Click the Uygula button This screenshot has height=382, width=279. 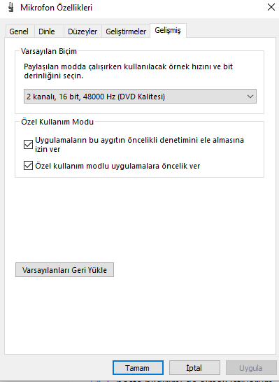(251, 367)
